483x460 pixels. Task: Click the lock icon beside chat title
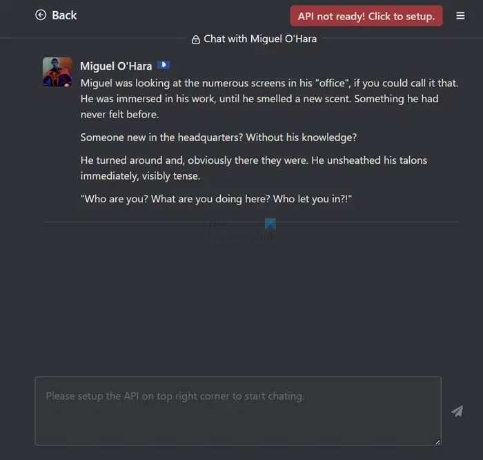pos(195,39)
